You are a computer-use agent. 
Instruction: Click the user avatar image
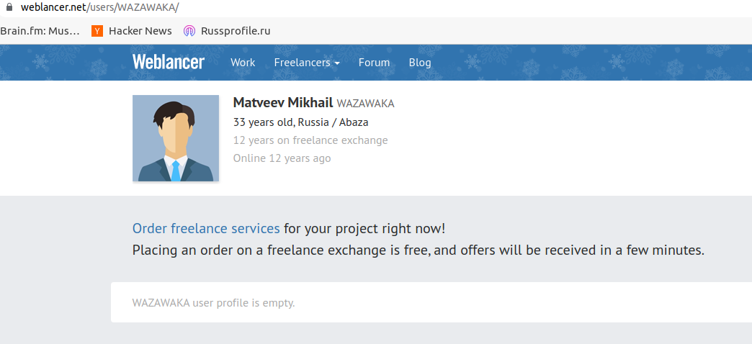pos(176,138)
